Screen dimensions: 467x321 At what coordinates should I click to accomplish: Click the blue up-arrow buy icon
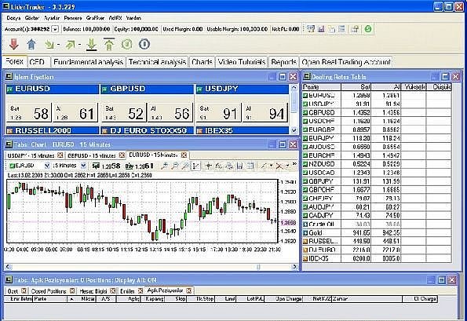[x=31, y=44]
